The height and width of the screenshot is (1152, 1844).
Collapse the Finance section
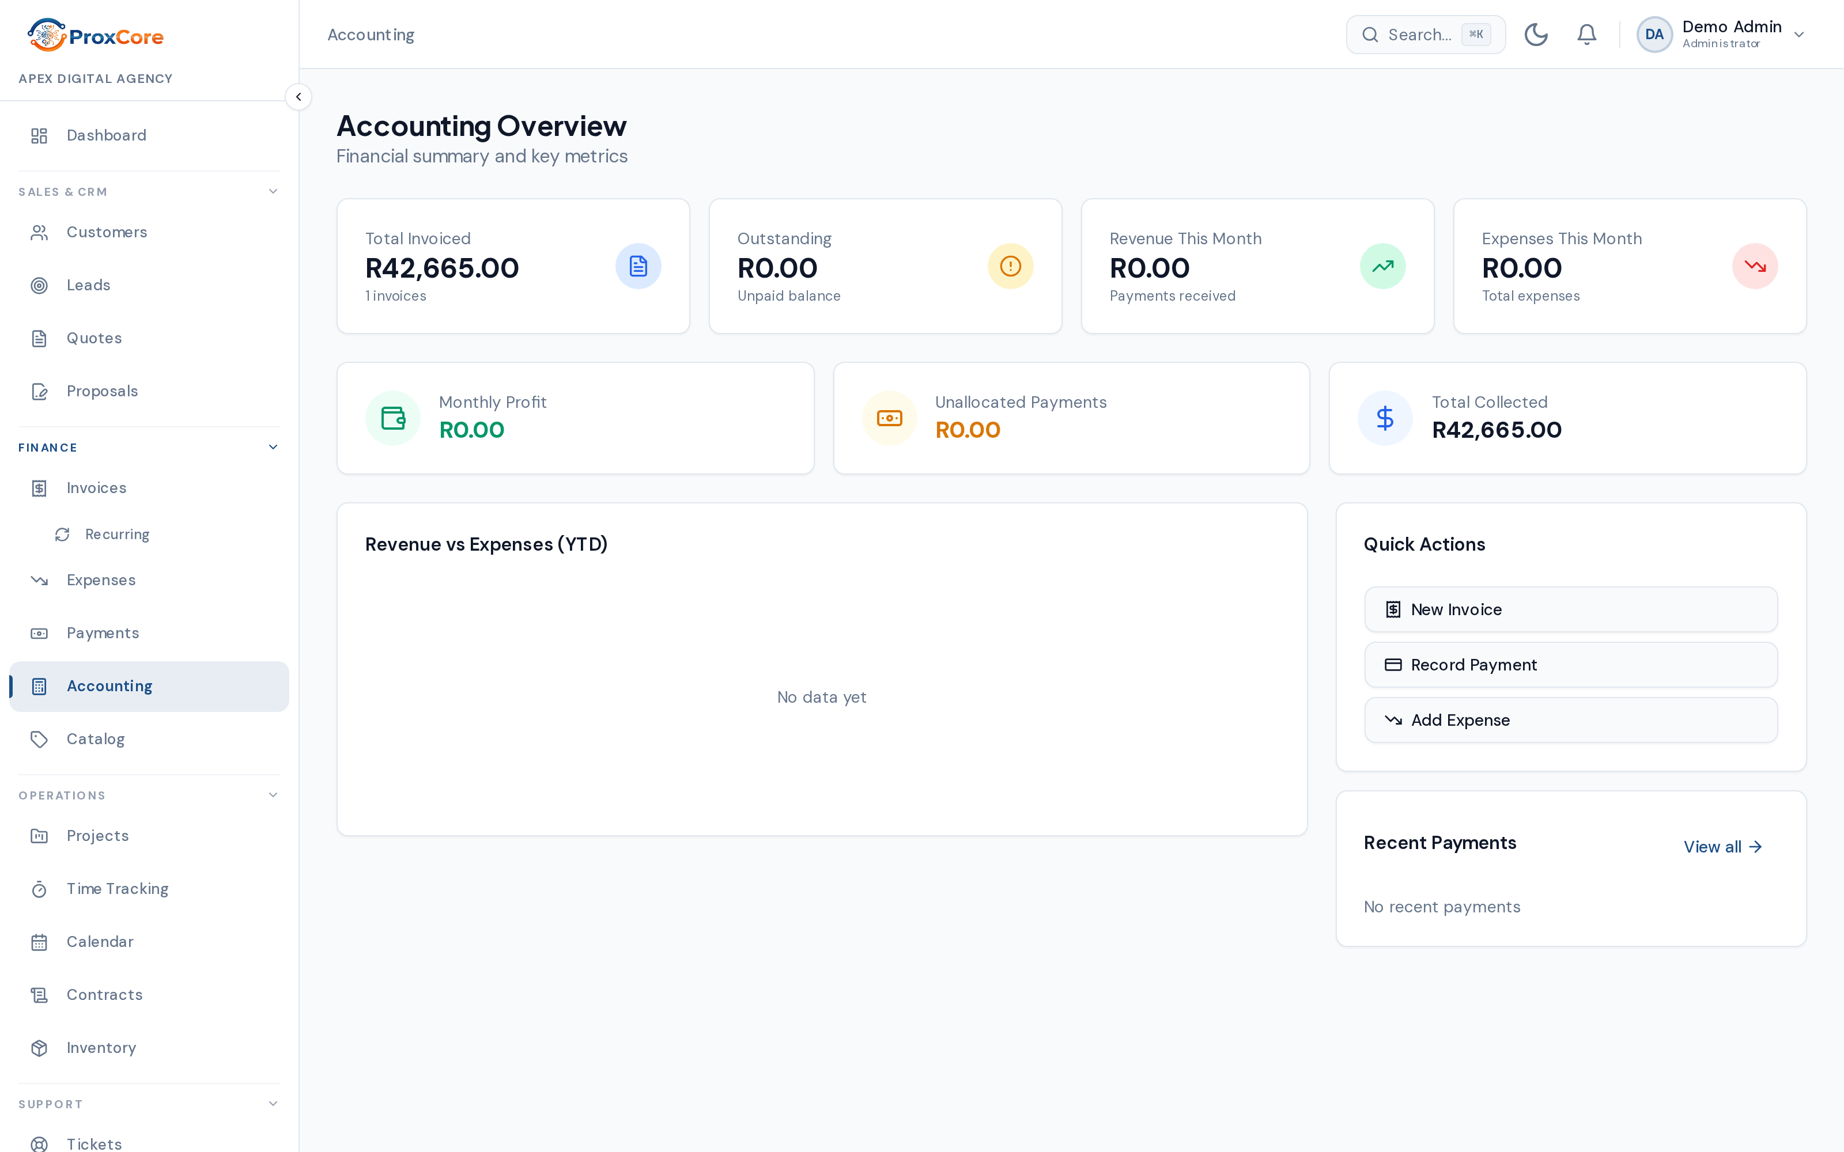tap(149, 447)
